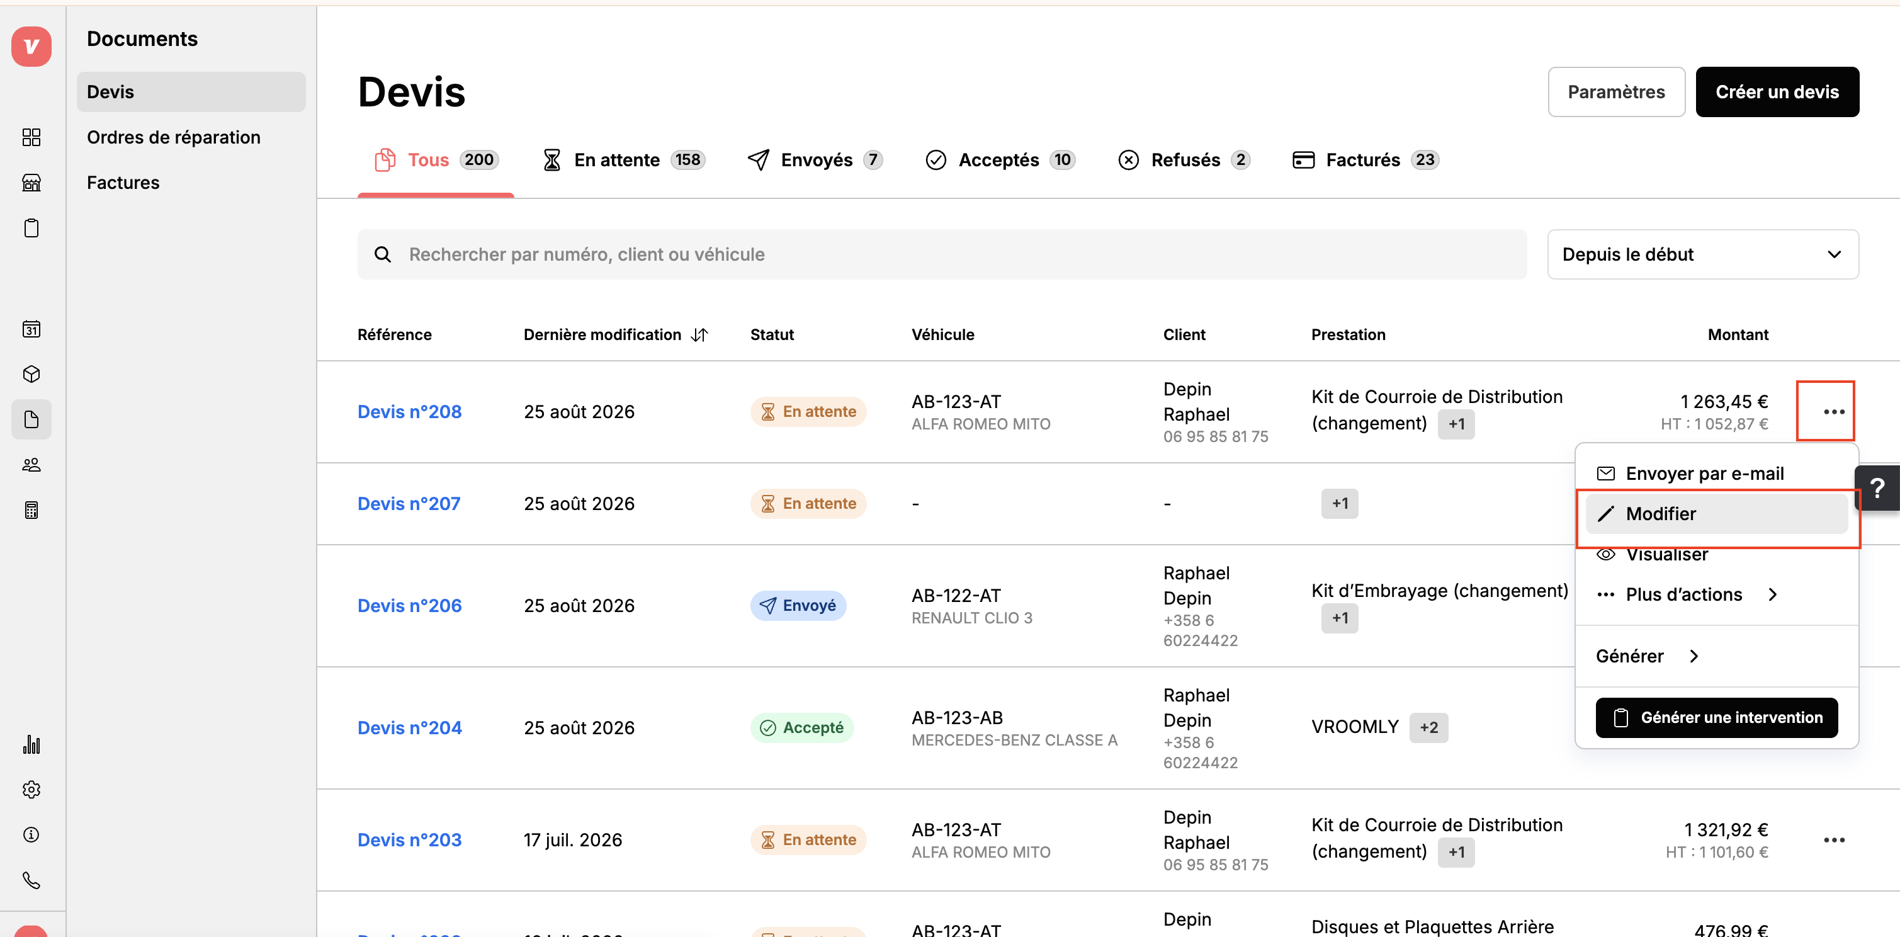The height and width of the screenshot is (937, 1900).
Task: Click the 1 263,45 € amount
Action: (x=1724, y=402)
